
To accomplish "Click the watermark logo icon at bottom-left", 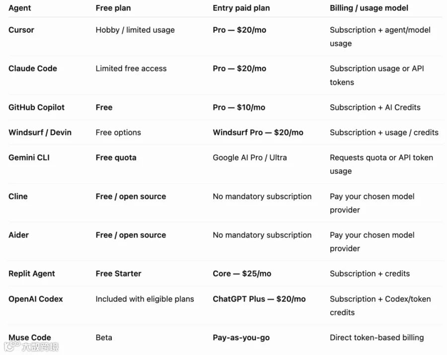I will click(x=12, y=346).
